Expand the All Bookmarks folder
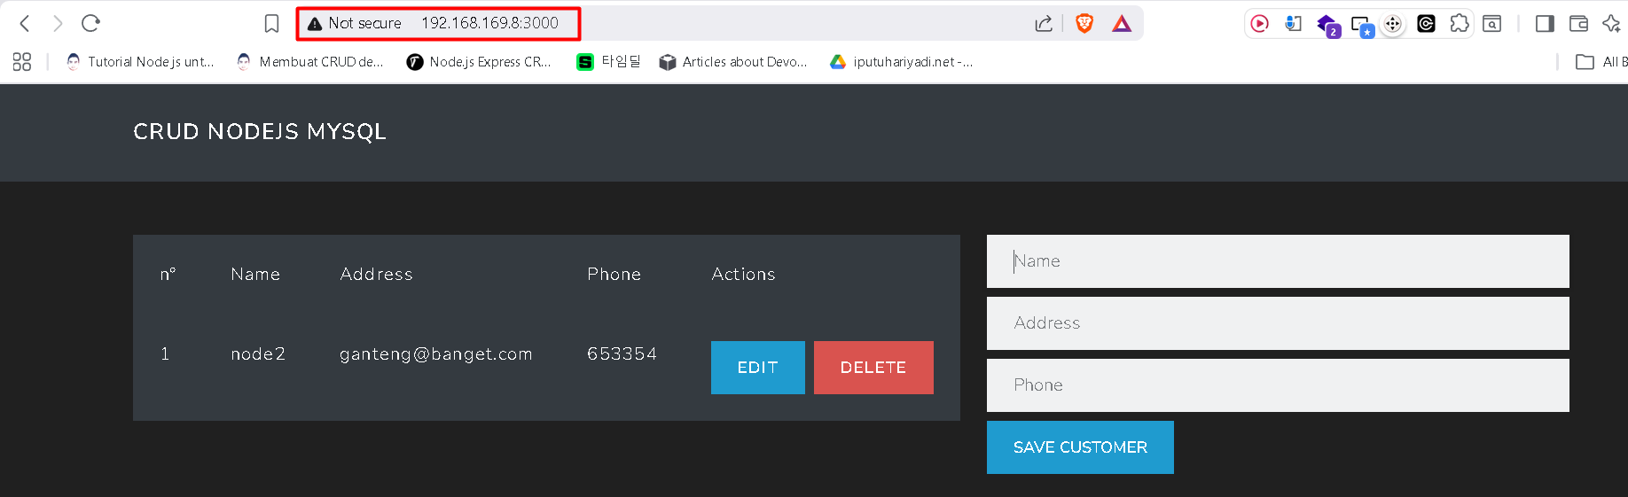 (1601, 62)
